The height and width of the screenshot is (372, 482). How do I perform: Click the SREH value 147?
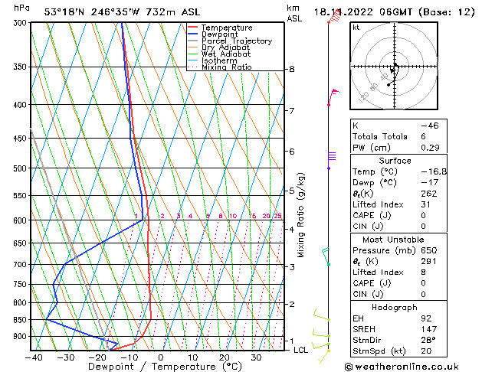pyautogui.click(x=429, y=329)
